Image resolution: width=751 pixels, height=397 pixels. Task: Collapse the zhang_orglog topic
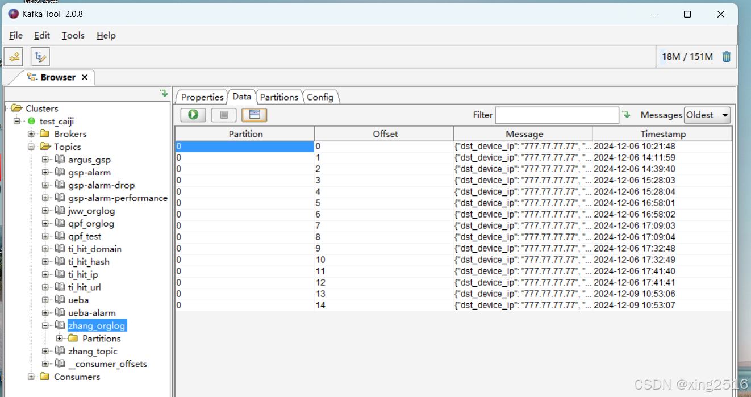[x=45, y=325]
